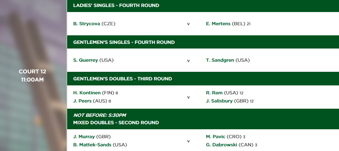Image resolution: width=339 pixels, height=151 pixels.
Task: Open G. Dabrowski player profile
Action: pos(222,145)
